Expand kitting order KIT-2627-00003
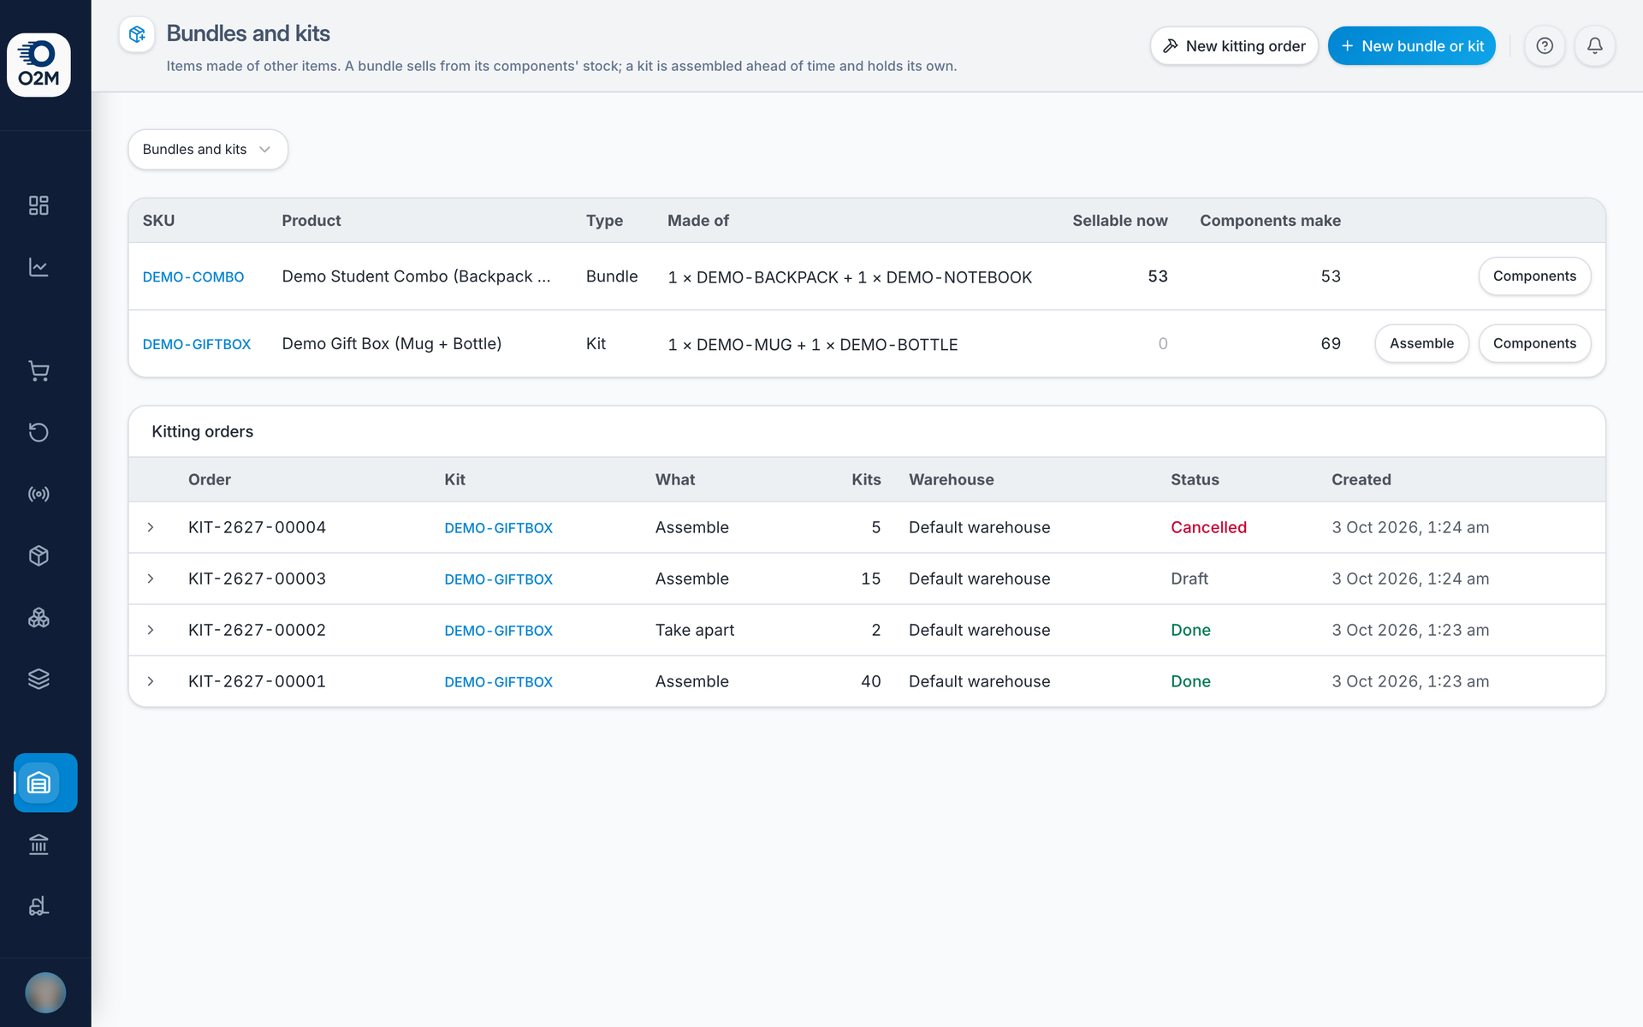Viewport: 1643px width, 1027px height. point(151,579)
